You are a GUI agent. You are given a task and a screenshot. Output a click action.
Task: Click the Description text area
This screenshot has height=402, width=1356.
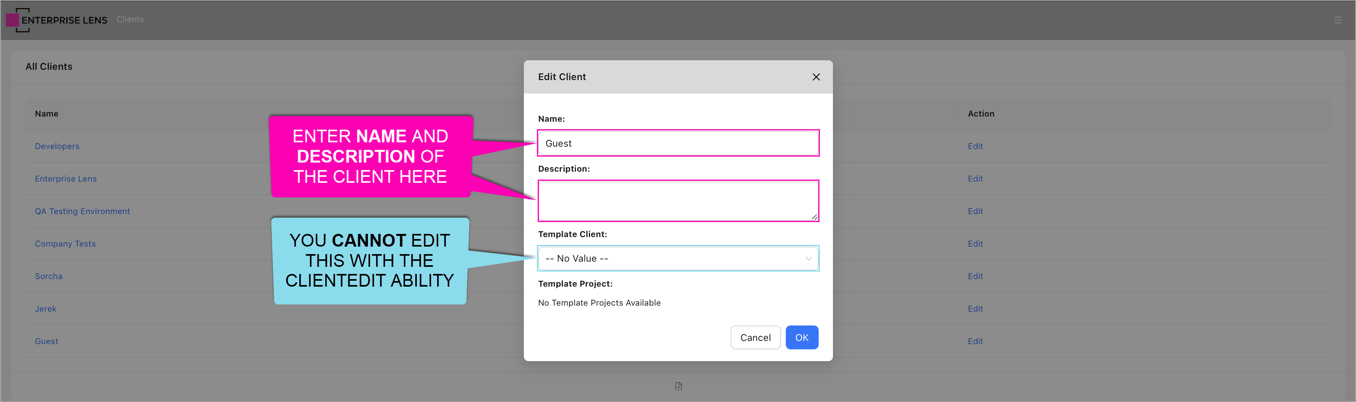pos(678,201)
